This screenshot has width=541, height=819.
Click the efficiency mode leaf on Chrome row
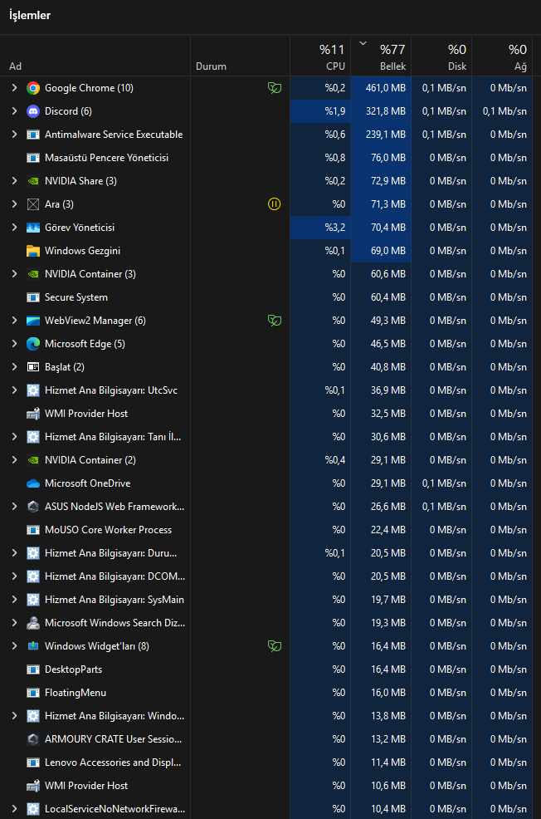click(x=275, y=88)
